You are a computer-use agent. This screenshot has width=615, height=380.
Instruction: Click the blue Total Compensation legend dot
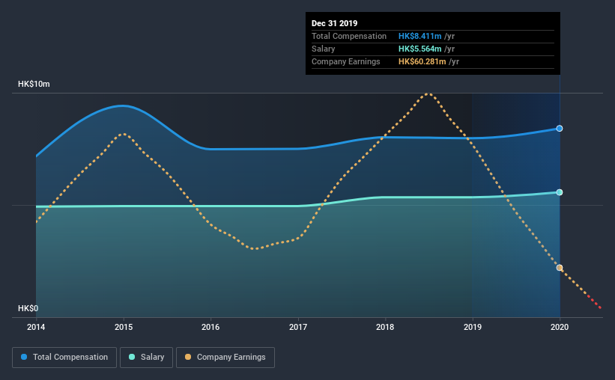[x=24, y=357]
